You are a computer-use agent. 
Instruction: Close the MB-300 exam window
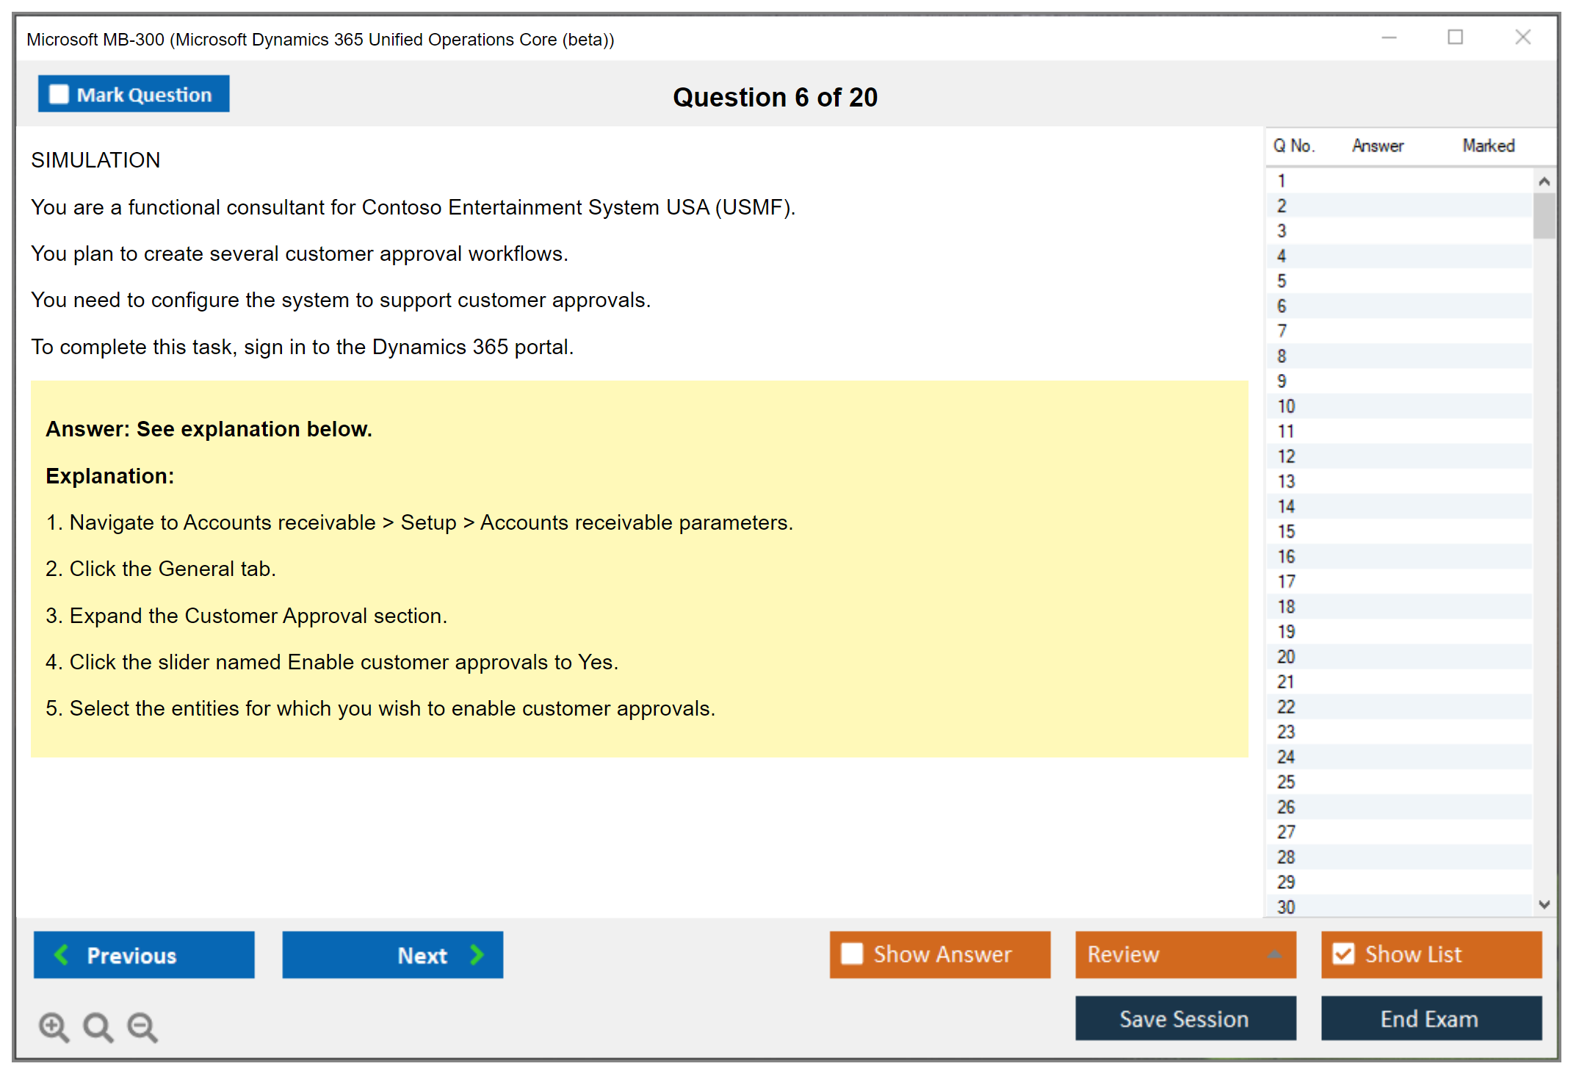(1522, 37)
